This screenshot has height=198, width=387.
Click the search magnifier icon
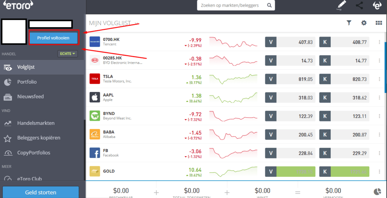269,5
